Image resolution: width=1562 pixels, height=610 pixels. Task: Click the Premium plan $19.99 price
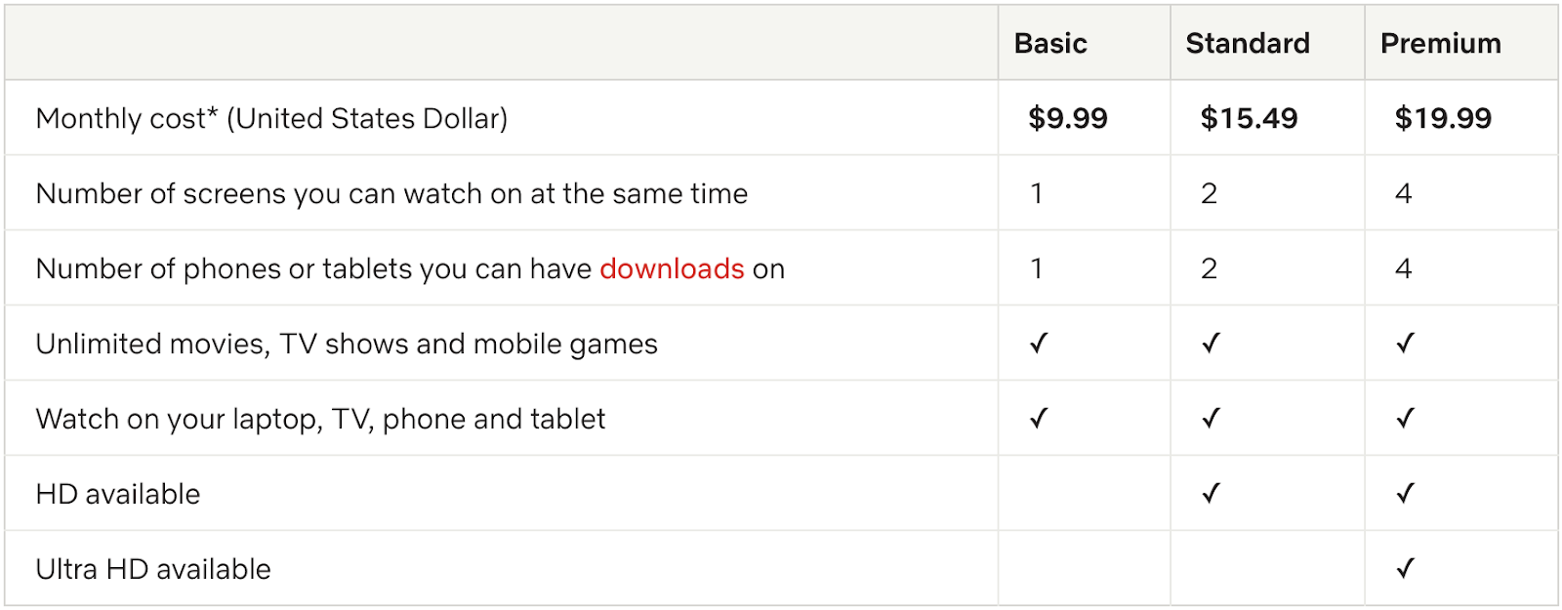click(1443, 118)
